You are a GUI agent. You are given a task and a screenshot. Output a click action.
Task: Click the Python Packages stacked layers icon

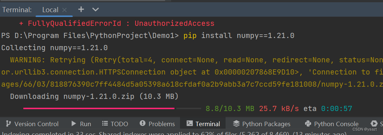pyautogui.click(x=236, y=124)
